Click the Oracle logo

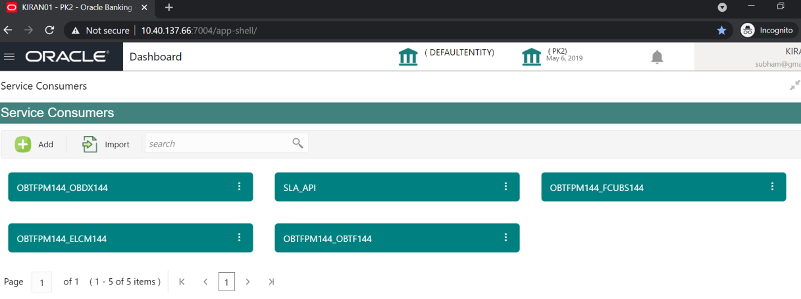(67, 57)
